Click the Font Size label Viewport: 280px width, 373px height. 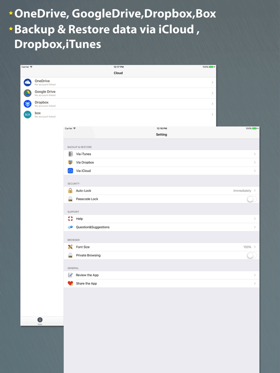(x=83, y=247)
